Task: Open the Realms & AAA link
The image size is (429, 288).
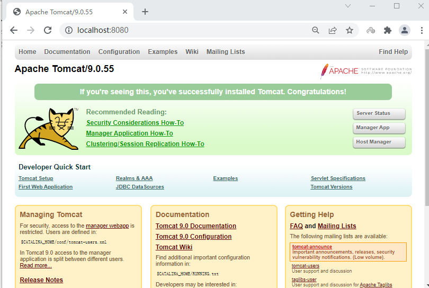Action: point(134,178)
